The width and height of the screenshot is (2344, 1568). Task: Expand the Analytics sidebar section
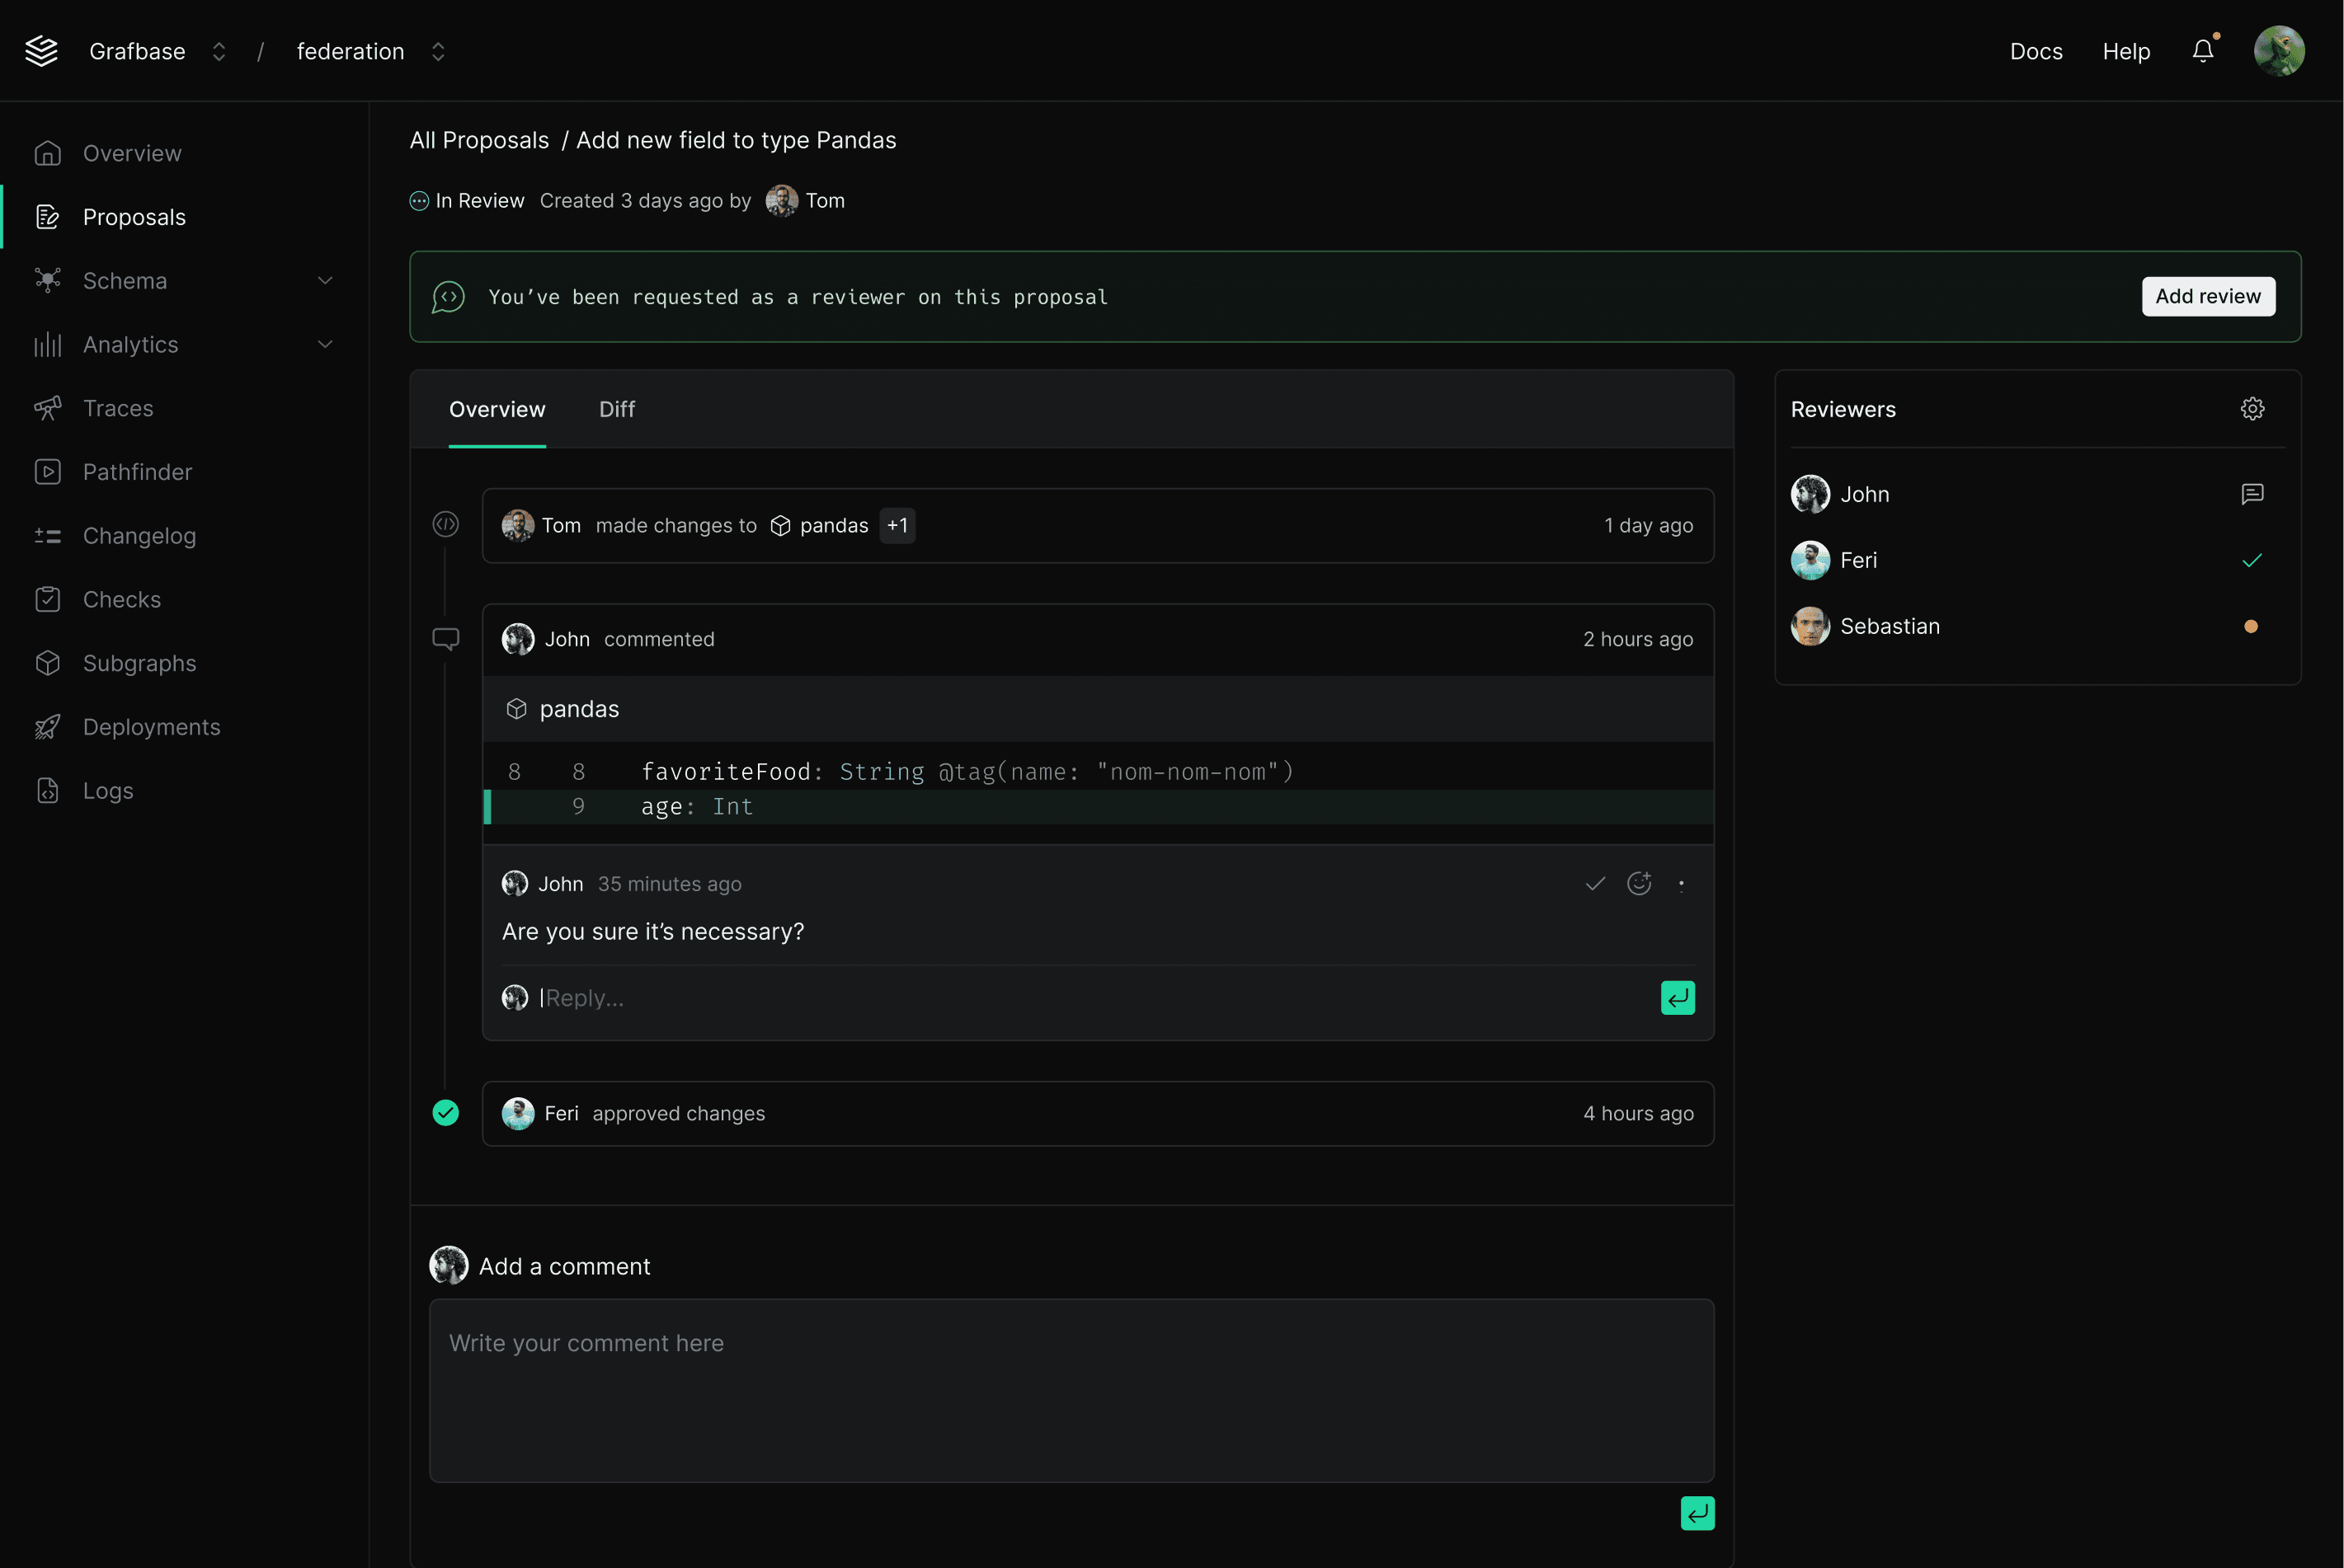pos(324,344)
